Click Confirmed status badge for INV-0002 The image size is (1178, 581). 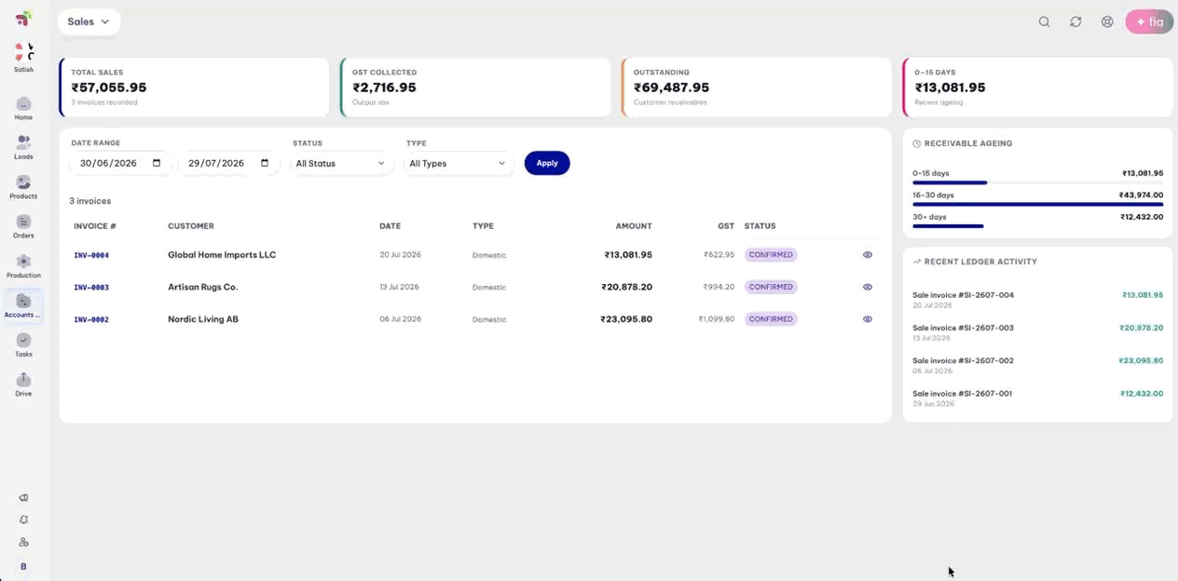[771, 318]
